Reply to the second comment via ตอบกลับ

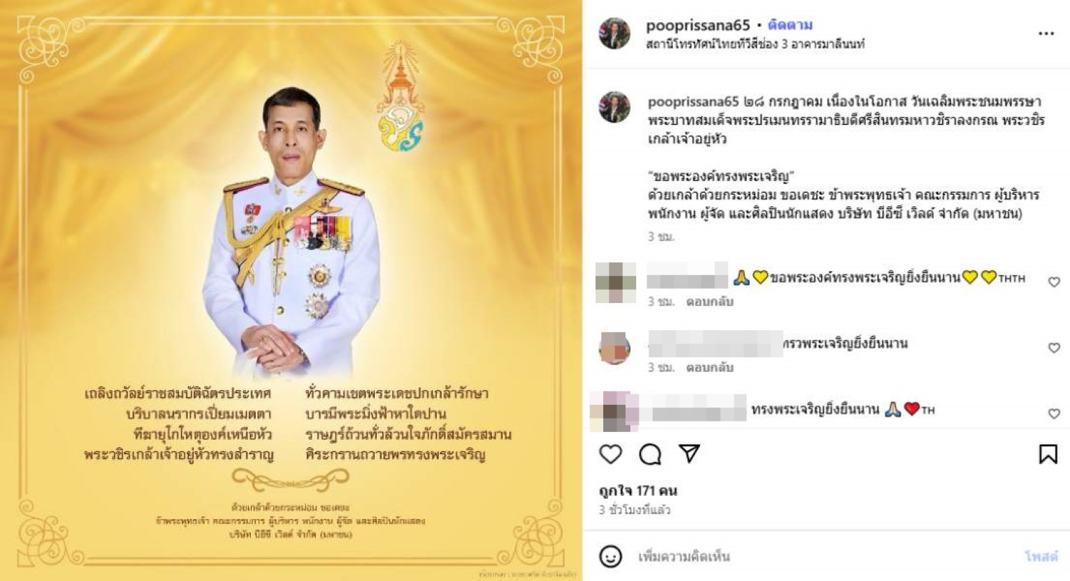pyautogui.click(x=710, y=367)
